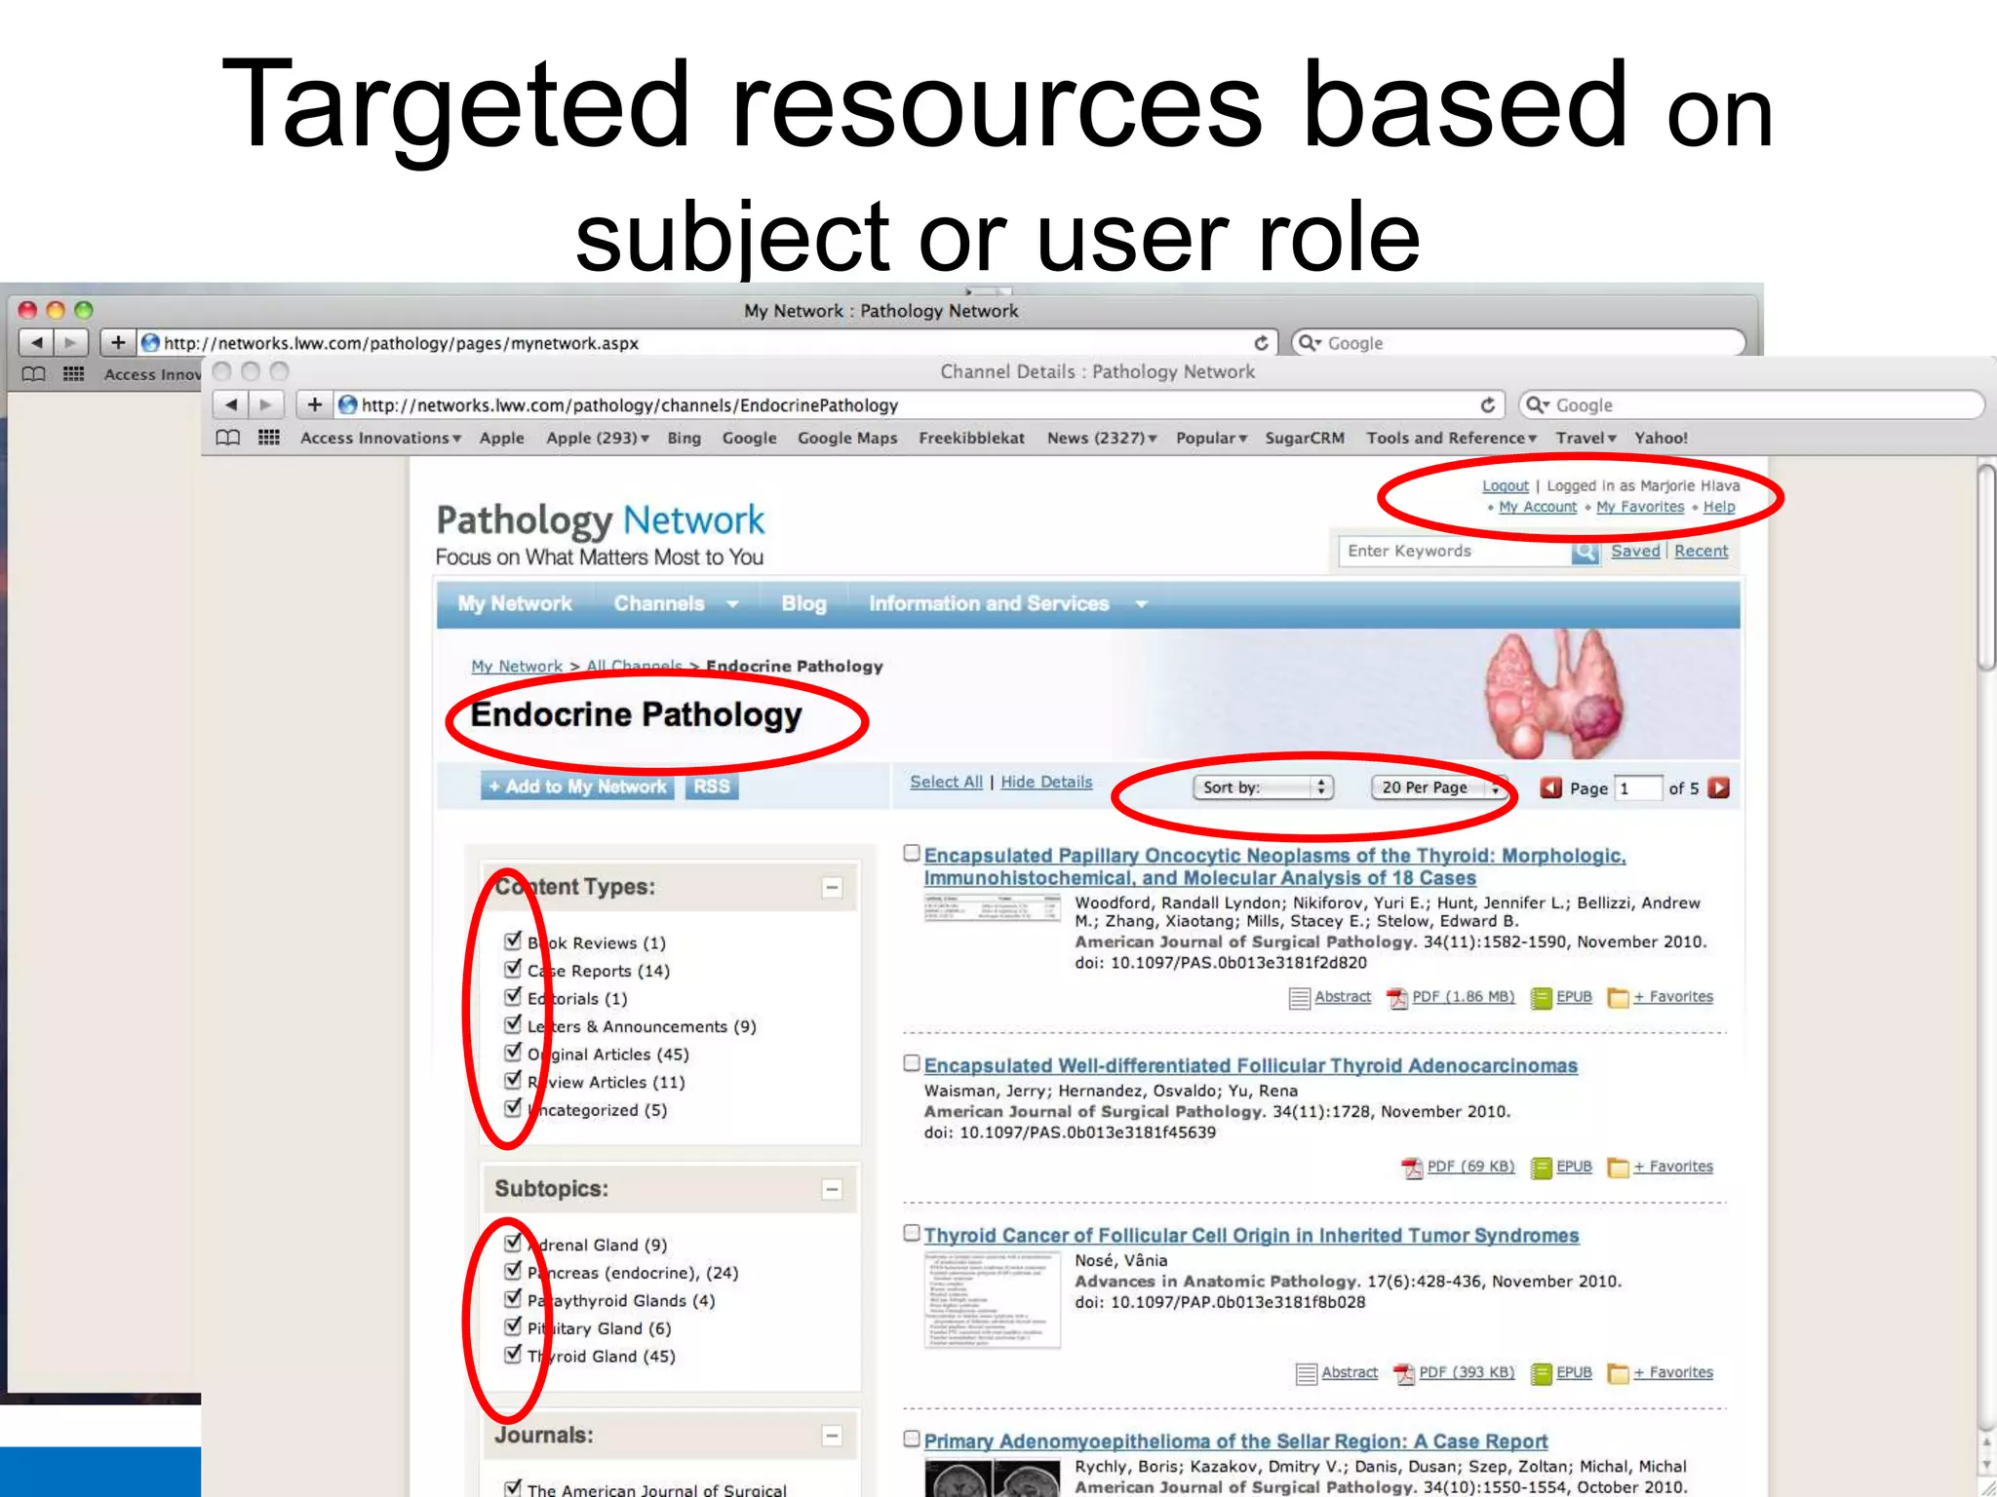Click the Enter Keywords search field
Image resolution: width=1997 pixels, height=1497 pixels.
1455,552
